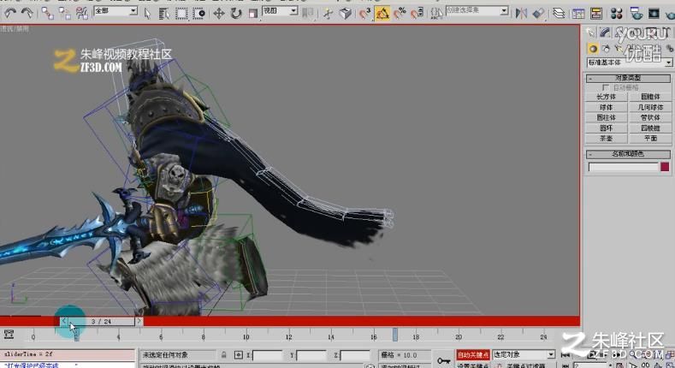The height and width of the screenshot is (368, 675).
Task: Open the reference coordinate system 视图 dropdown
Action: [x=280, y=11]
